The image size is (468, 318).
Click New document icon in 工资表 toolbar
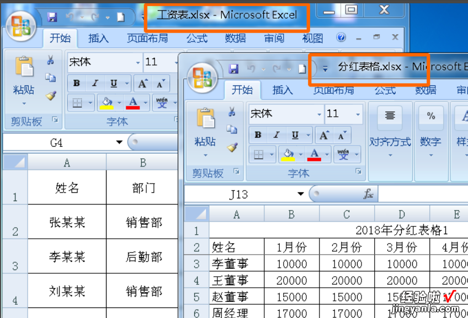coord(121,17)
